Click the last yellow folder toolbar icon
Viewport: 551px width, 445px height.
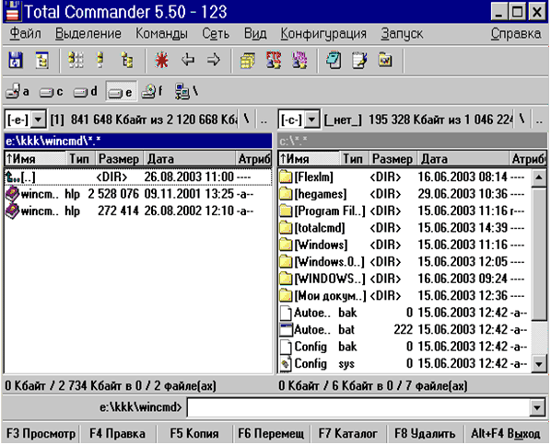click(x=385, y=60)
